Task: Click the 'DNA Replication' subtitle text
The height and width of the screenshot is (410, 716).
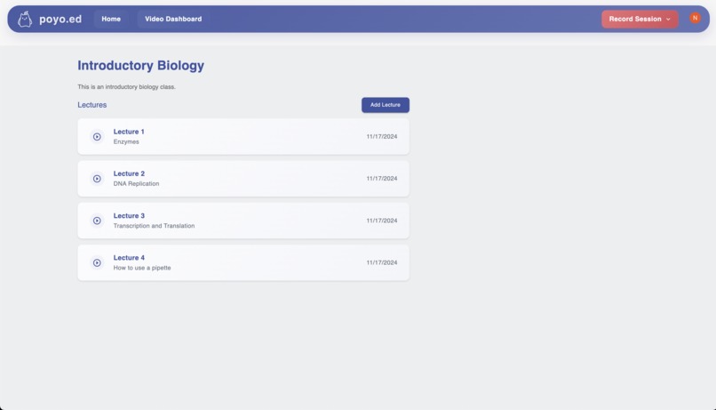Action: pyautogui.click(x=136, y=184)
